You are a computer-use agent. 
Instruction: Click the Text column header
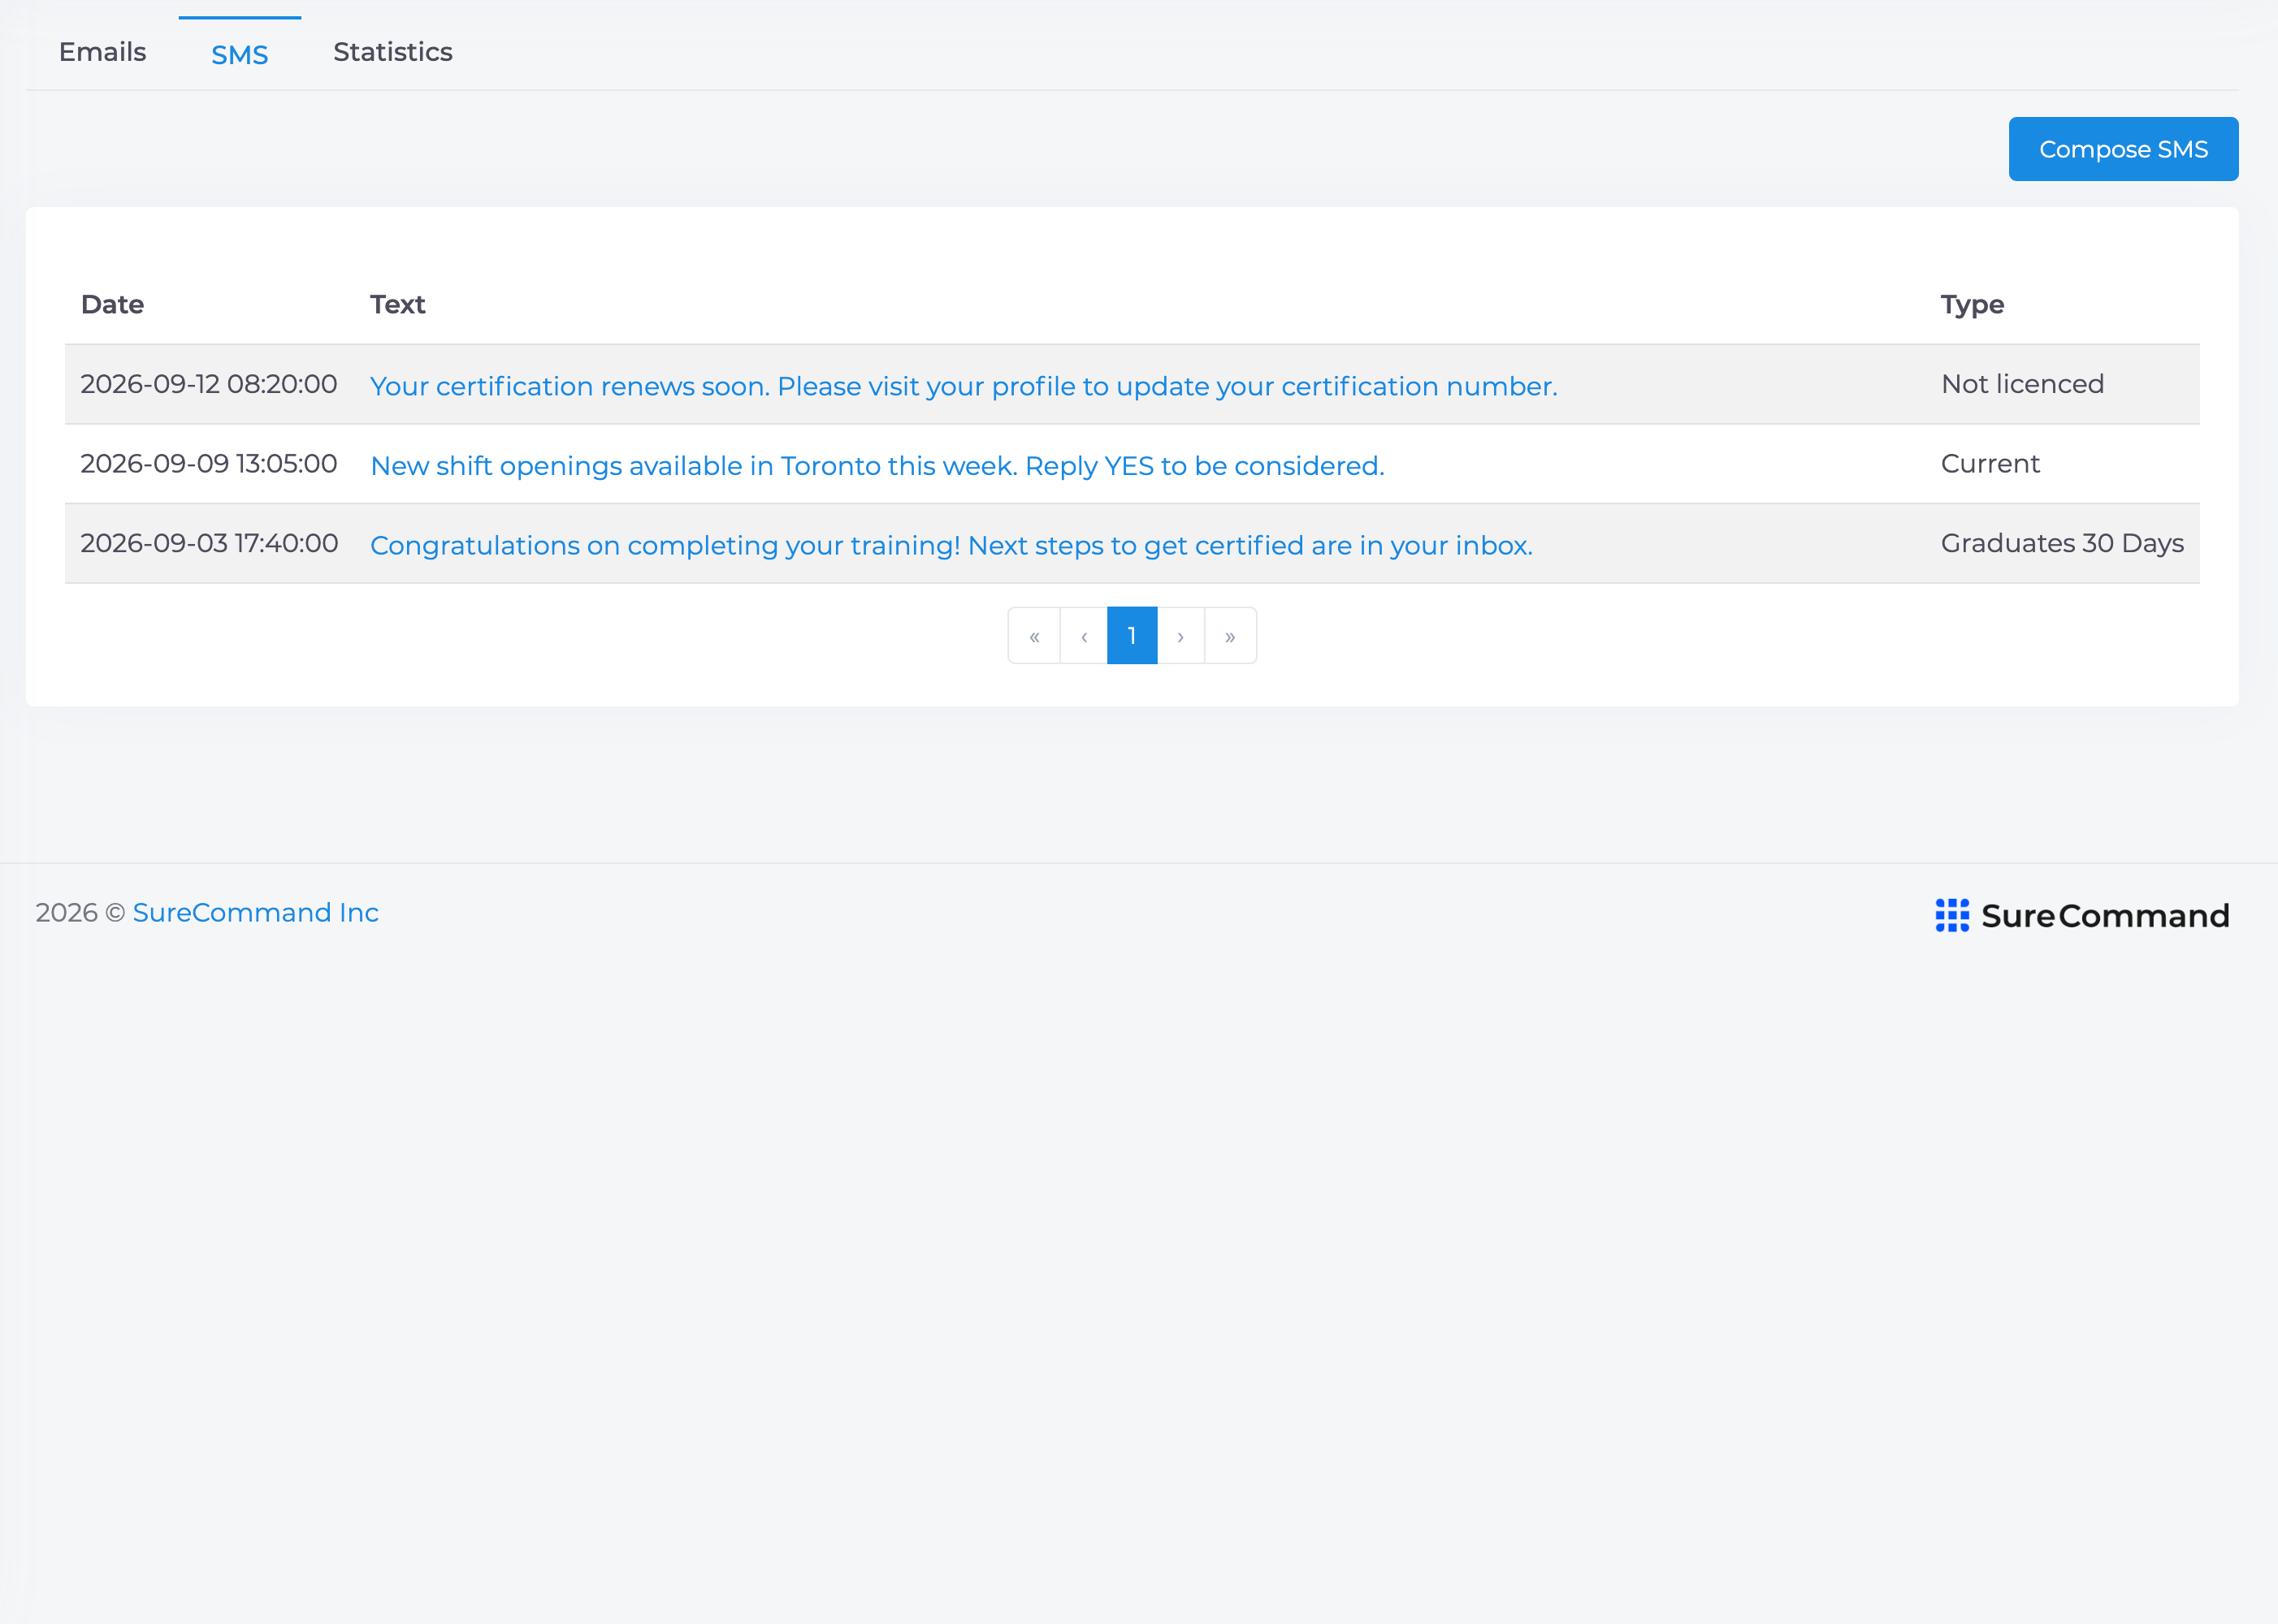tap(397, 305)
